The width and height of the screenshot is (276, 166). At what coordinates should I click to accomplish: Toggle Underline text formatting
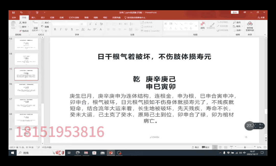(x=66, y=29)
